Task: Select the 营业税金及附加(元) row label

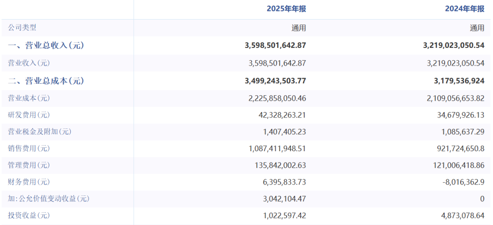Action: [40, 132]
